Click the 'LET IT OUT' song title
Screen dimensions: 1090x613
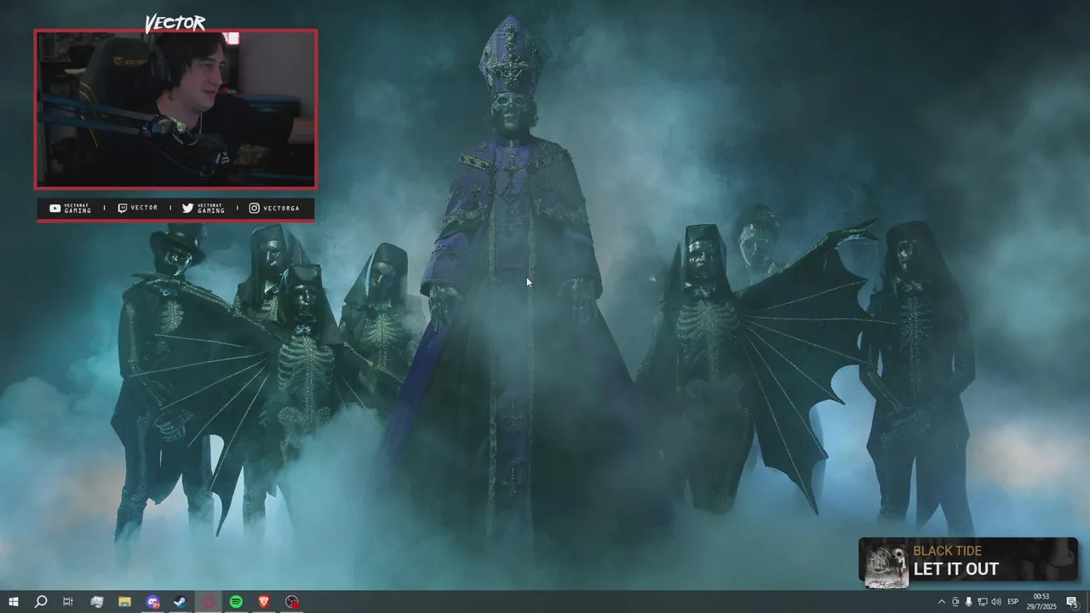point(955,569)
